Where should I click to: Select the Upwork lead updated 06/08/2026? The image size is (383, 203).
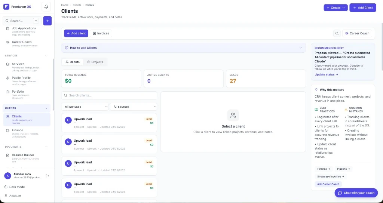tap(109, 144)
